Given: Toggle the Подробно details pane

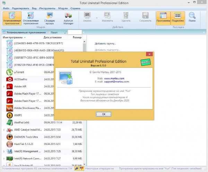Looking at the screenshot, I should coord(178,18).
